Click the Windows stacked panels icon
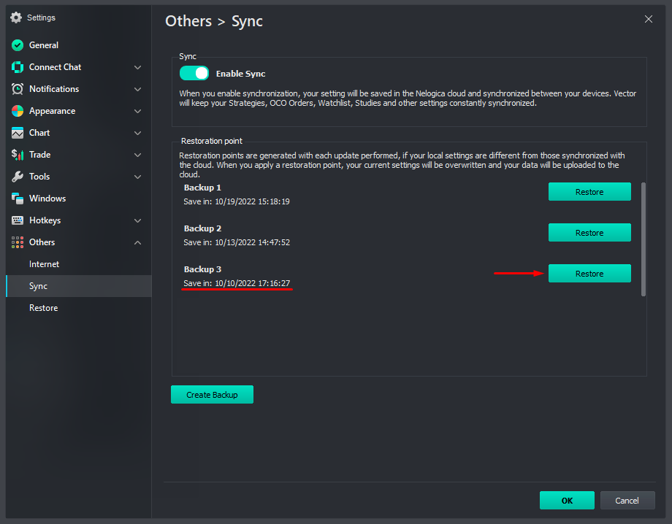 (x=18, y=199)
